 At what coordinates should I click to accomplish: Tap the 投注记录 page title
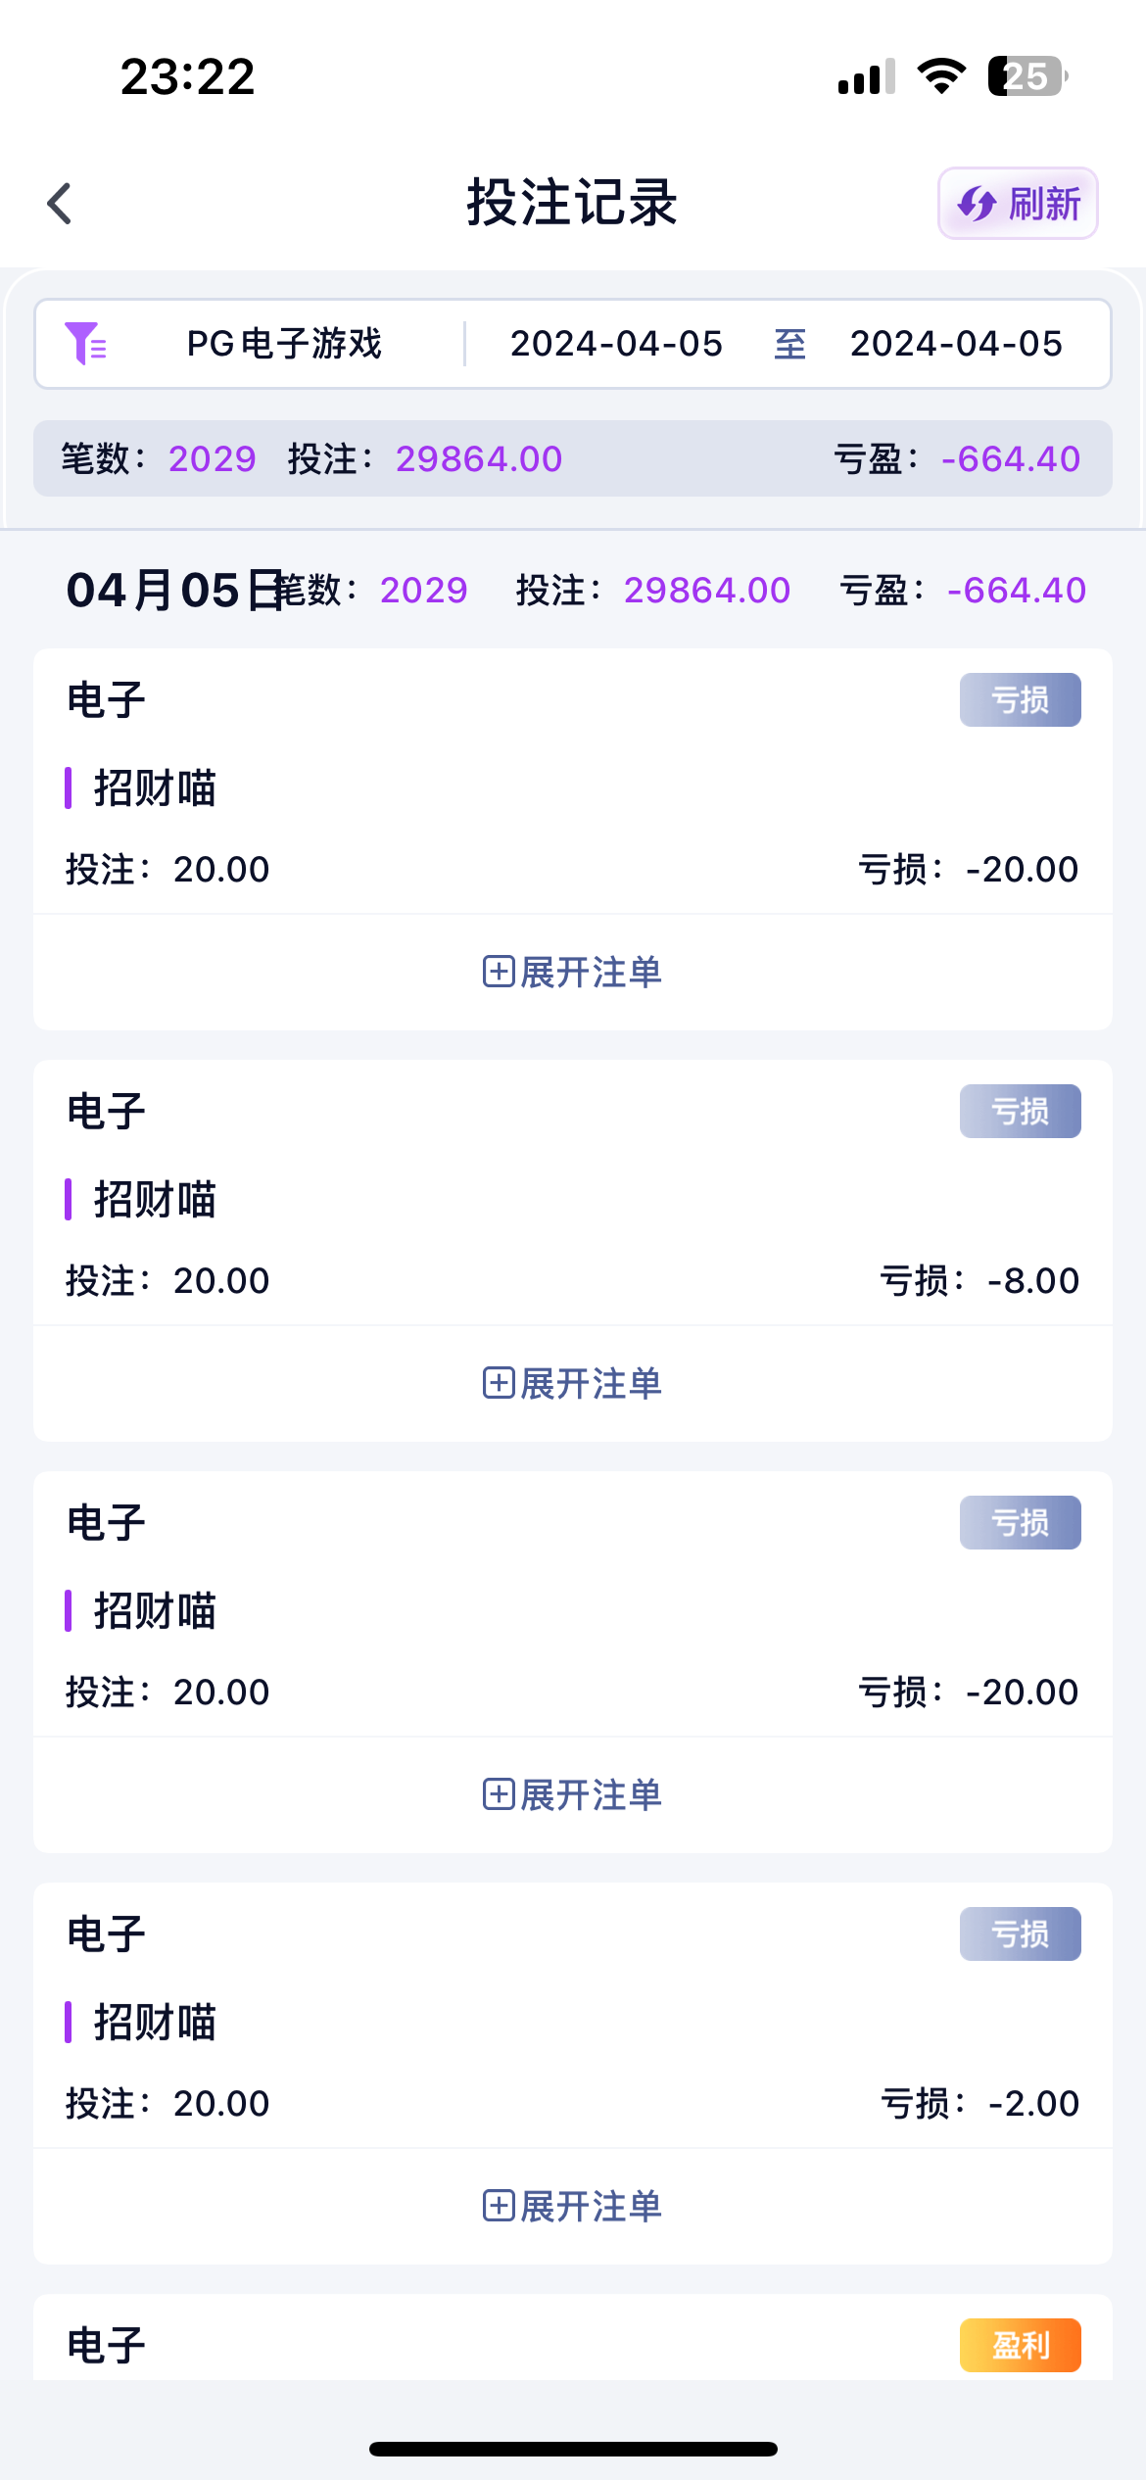573,204
